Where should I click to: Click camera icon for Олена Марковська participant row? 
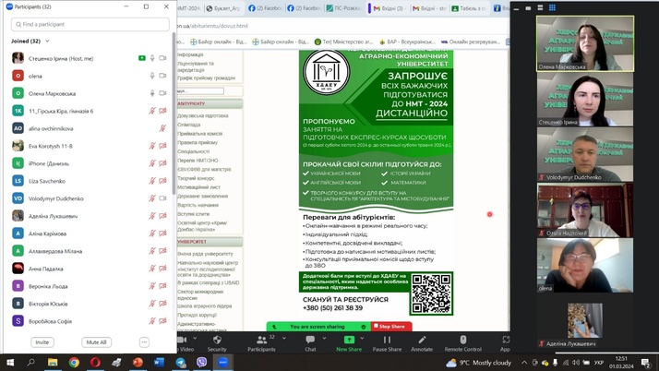click(x=162, y=93)
